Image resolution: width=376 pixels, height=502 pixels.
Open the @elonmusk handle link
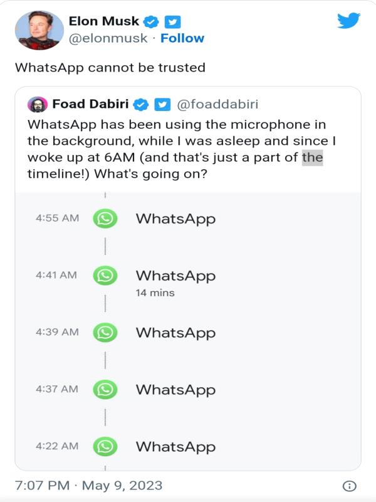[108, 38]
